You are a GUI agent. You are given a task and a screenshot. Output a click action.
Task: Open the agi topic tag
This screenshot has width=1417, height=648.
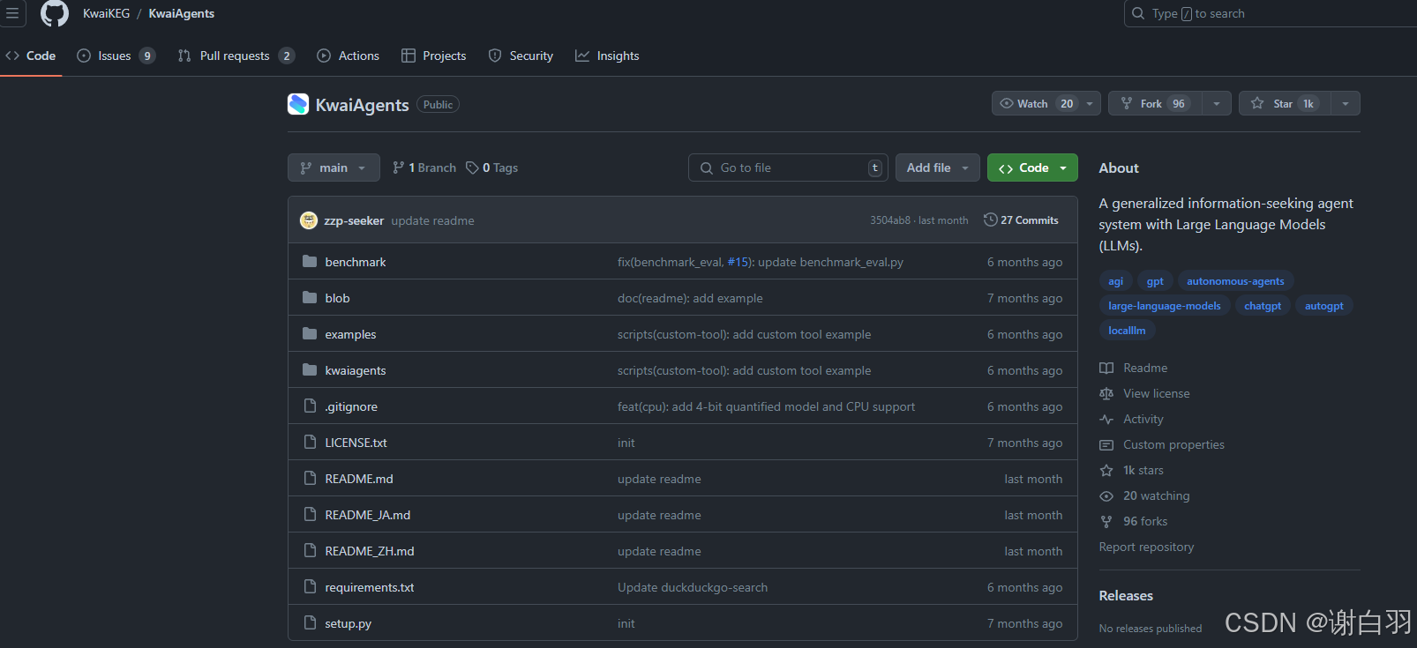pos(1115,281)
